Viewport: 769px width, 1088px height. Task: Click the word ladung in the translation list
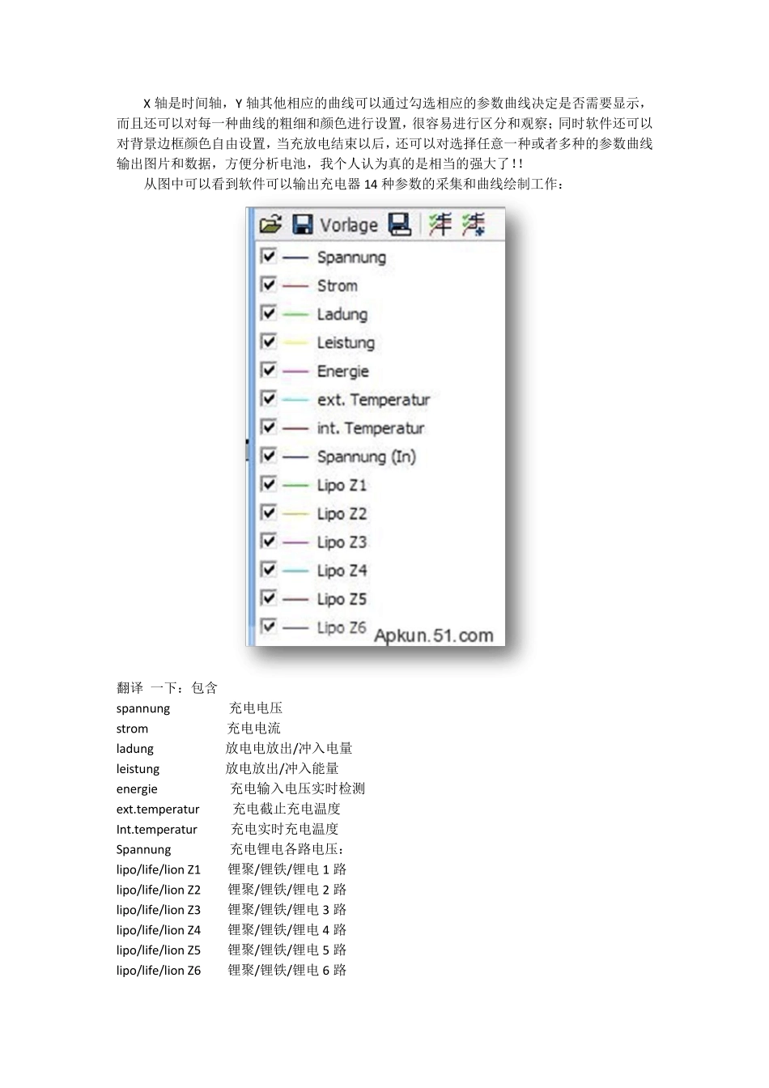(x=134, y=749)
